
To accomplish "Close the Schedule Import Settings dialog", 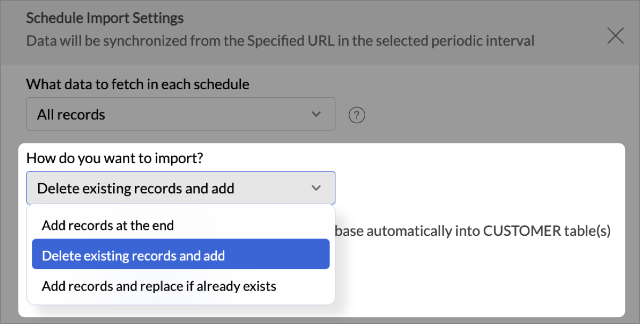I will [x=616, y=36].
